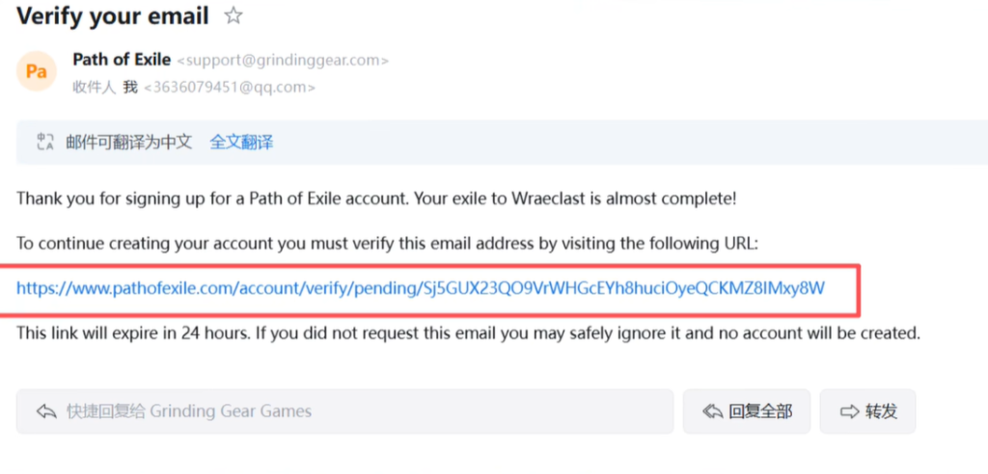
Task: Star the "Verify your email" message
Action: tap(233, 15)
